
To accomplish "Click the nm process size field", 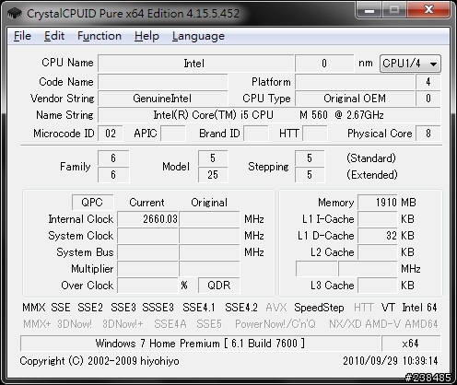I will tap(324, 64).
